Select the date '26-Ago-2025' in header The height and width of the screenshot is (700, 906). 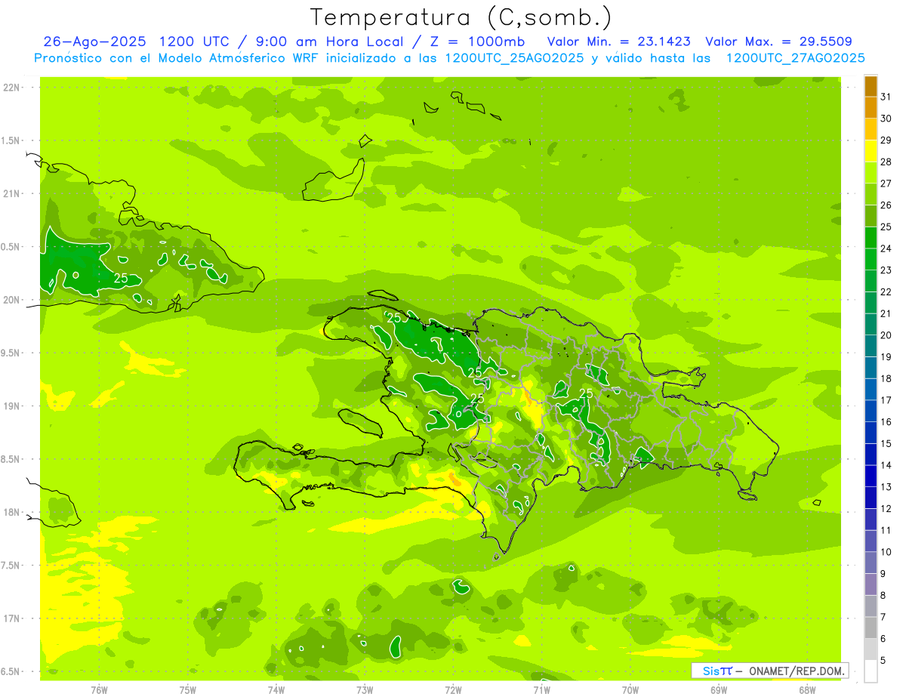tap(94, 42)
